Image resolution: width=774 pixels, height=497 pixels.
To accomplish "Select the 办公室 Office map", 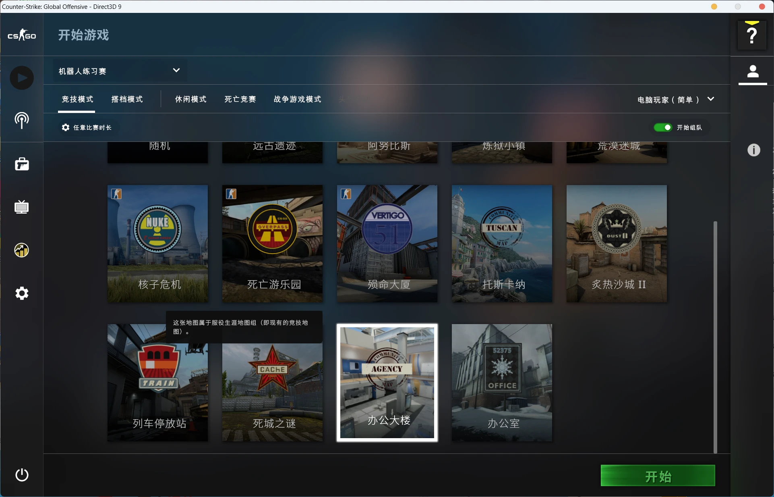I will coord(502,383).
